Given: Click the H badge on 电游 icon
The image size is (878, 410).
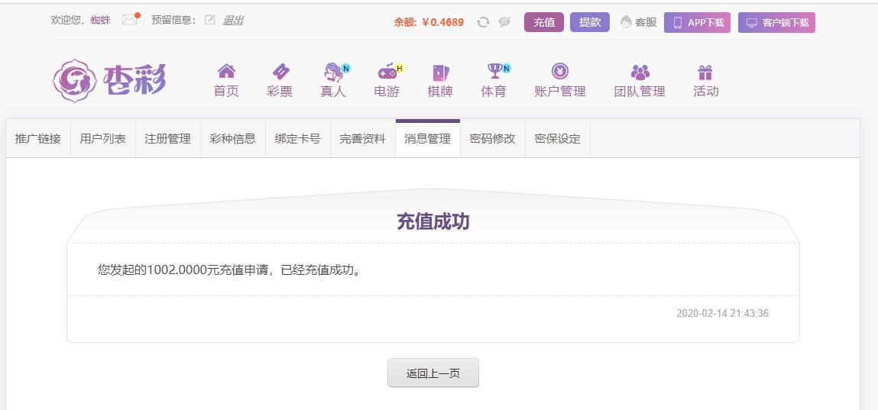Looking at the screenshot, I should (399, 68).
